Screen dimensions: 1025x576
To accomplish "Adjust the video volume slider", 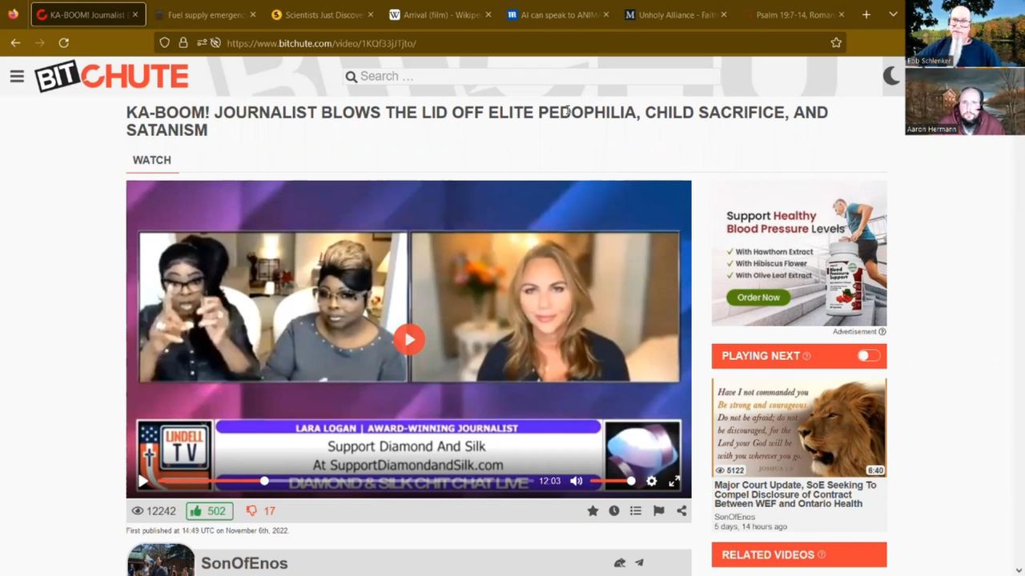I will click(612, 482).
